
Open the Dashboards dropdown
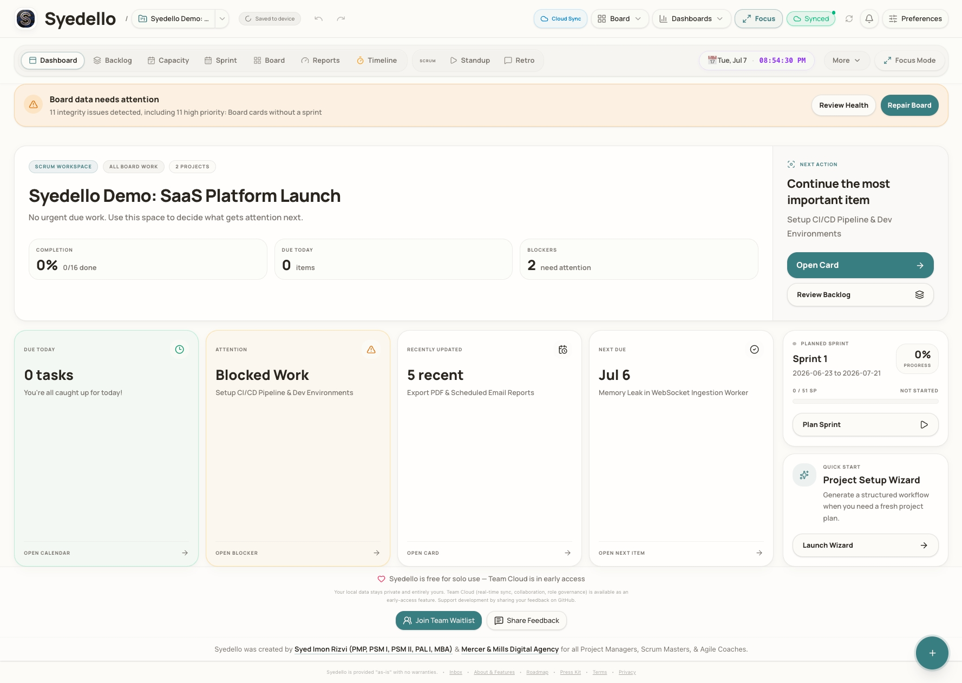(x=691, y=18)
